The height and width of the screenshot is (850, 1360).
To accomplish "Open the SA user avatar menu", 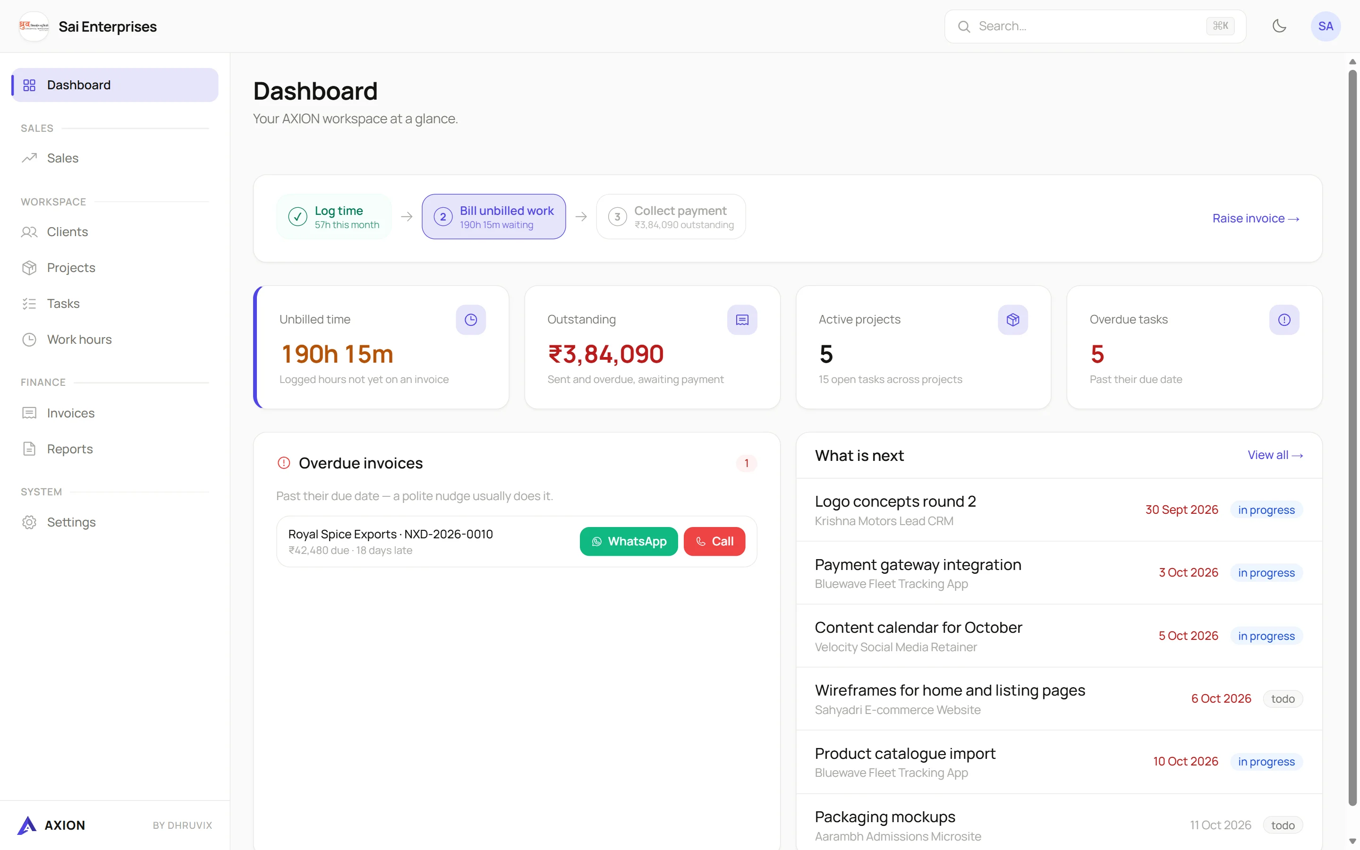I will (1325, 26).
